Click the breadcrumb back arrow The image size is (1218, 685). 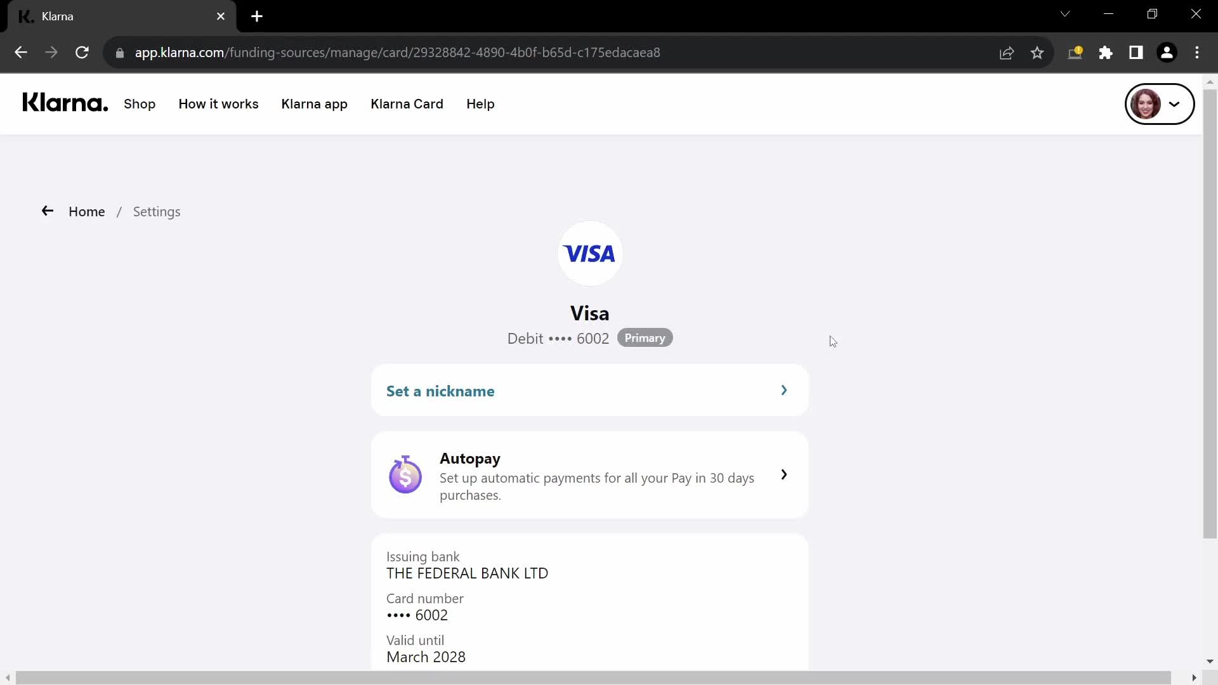[x=48, y=211]
